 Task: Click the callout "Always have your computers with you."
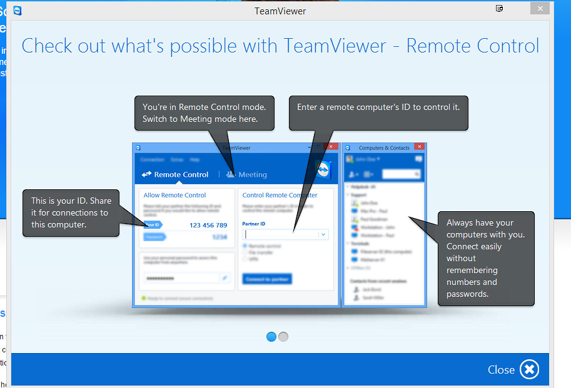click(x=486, y=259)
